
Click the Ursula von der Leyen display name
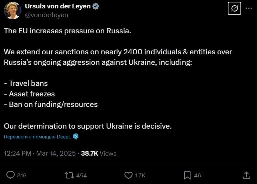click(57, 7)
